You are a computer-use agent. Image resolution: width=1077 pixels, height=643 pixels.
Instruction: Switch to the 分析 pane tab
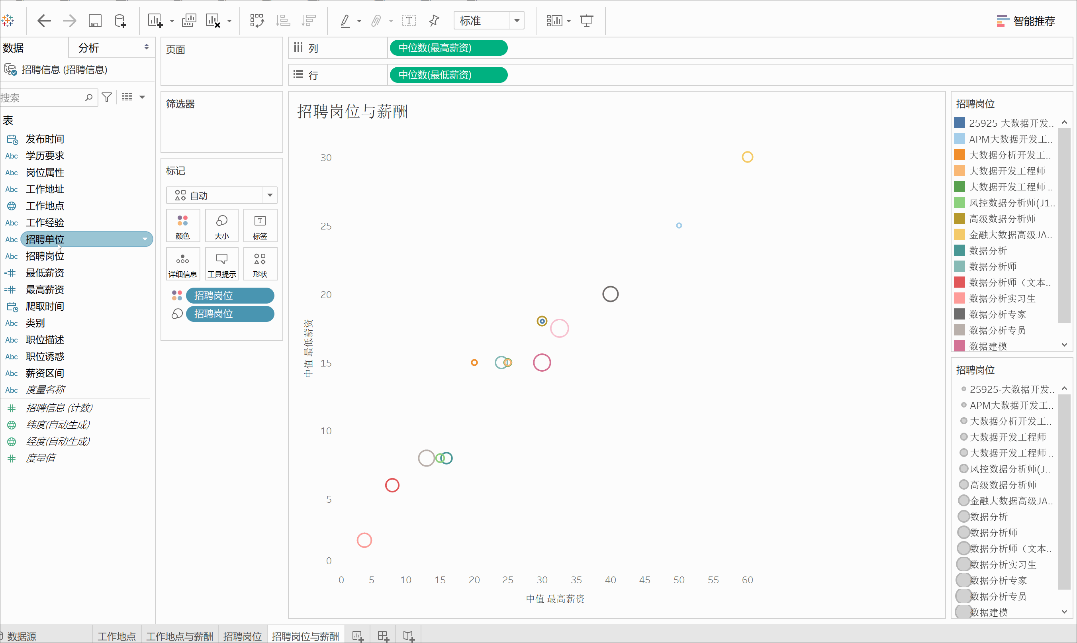point(89,48)
